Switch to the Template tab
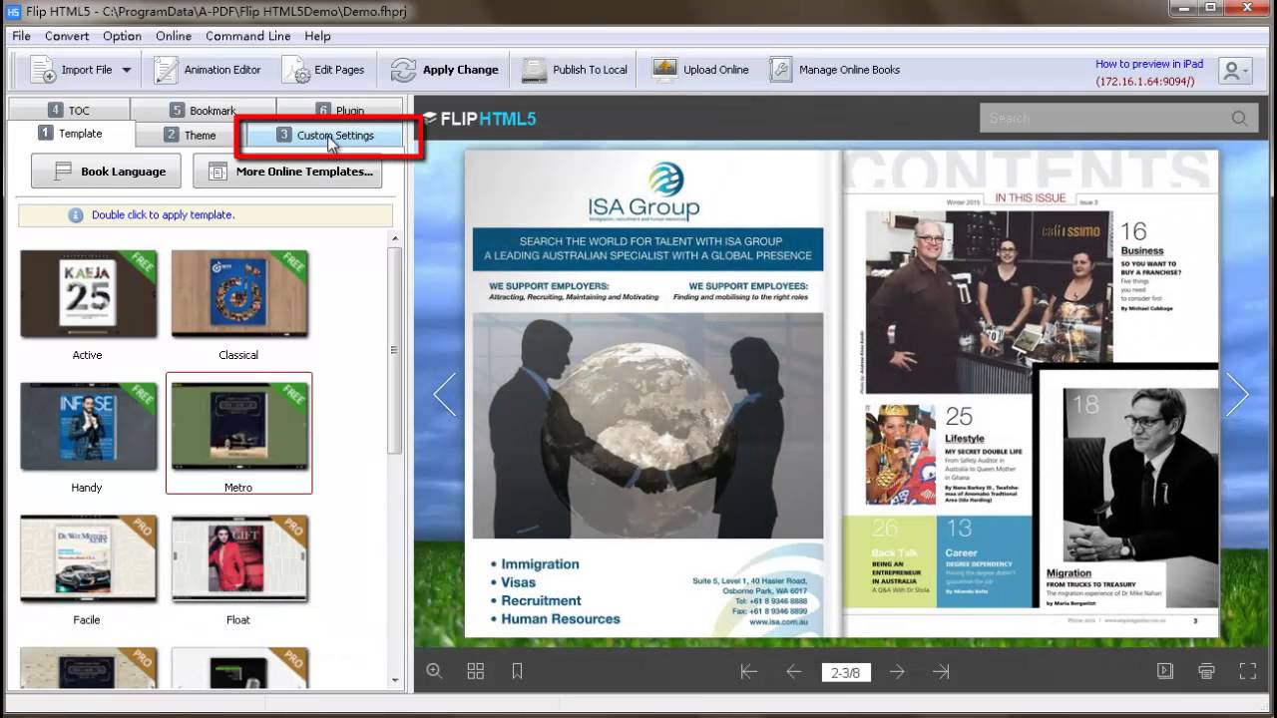 pyautogui.click(x=70, y=134)
